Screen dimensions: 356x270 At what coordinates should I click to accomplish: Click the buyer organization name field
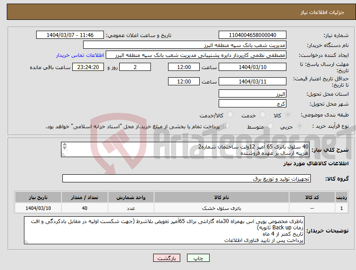[185, 45]
